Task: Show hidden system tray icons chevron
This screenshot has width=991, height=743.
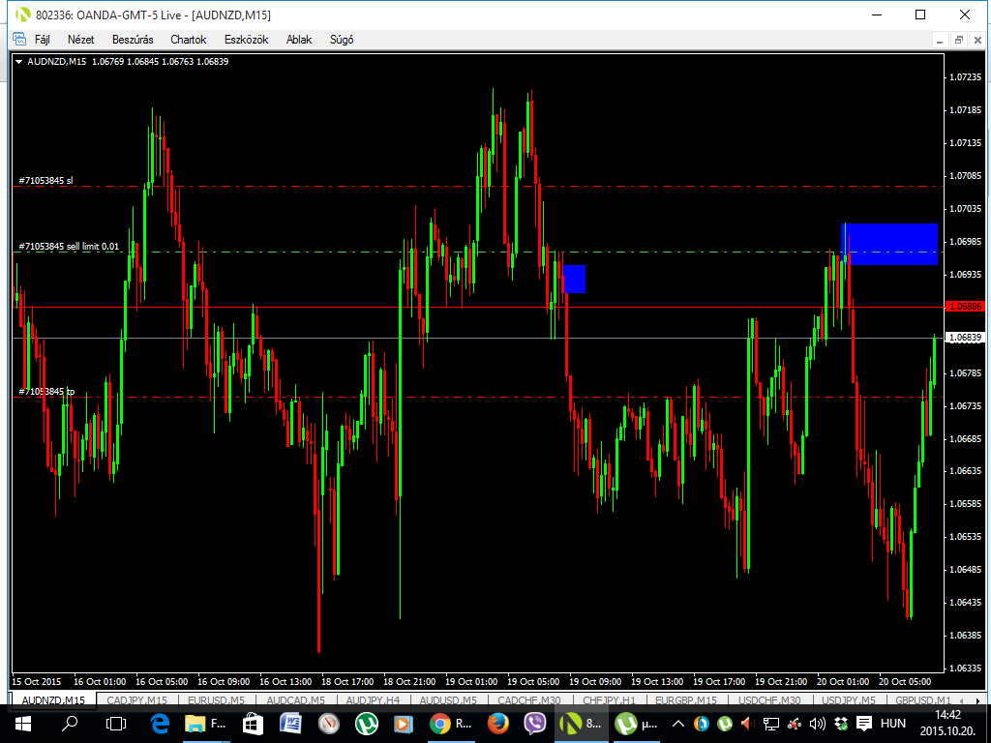Action: pos(678,724)
